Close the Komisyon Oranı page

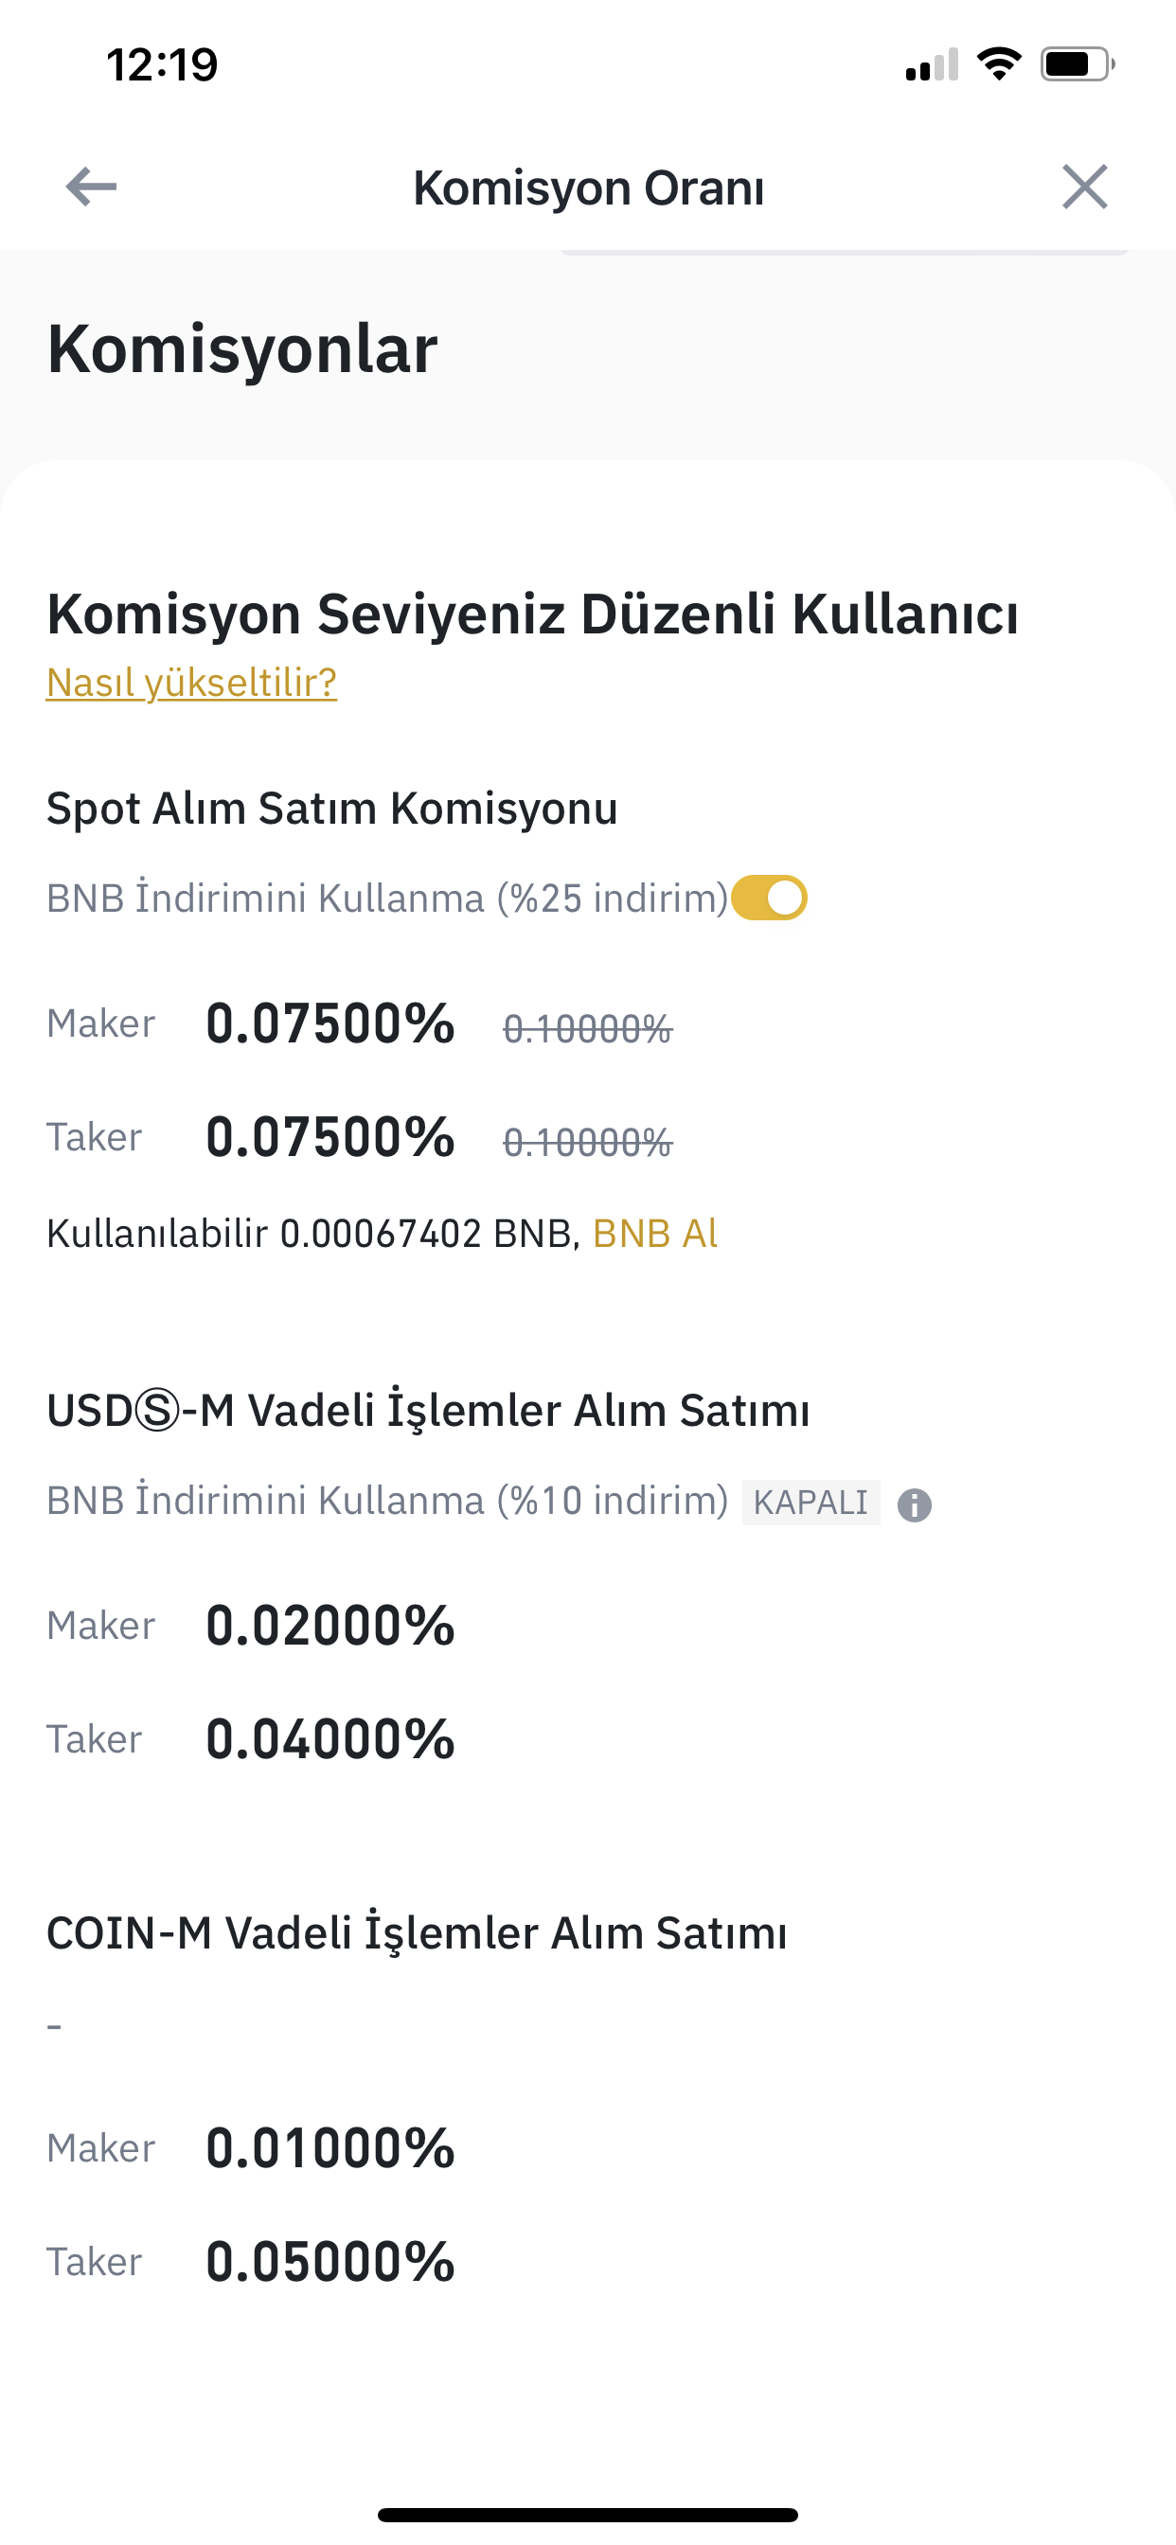1084,187
